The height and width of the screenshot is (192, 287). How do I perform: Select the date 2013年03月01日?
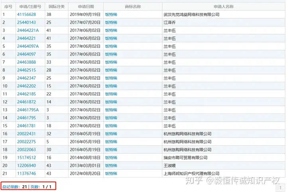[85, 165]
